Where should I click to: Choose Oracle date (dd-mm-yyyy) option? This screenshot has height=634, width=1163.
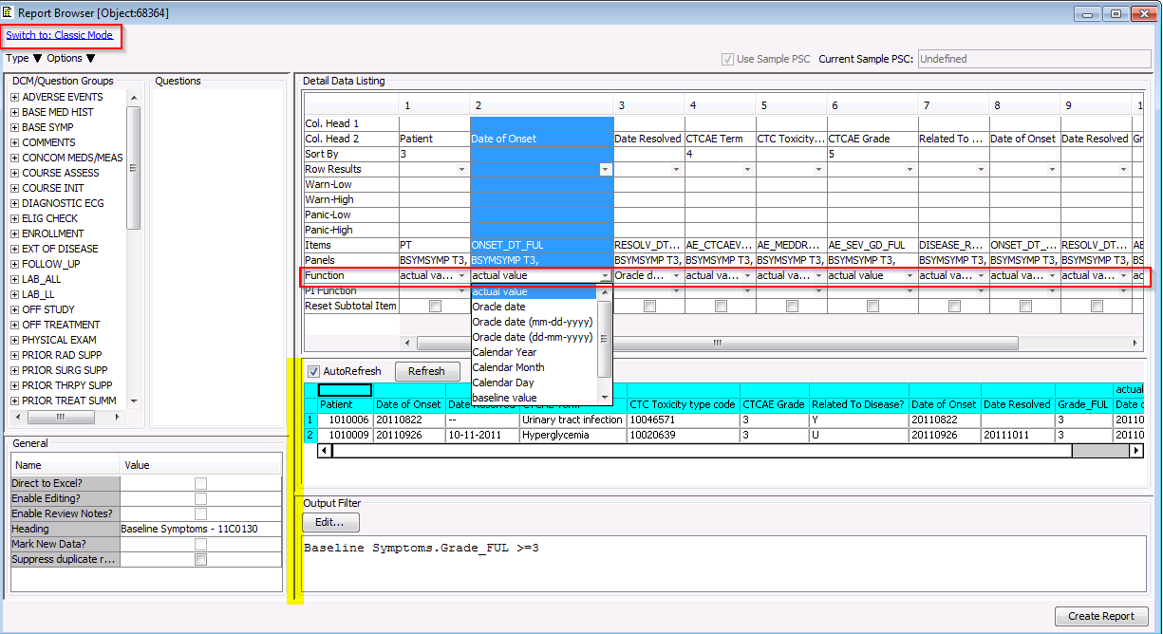[533, 337]
